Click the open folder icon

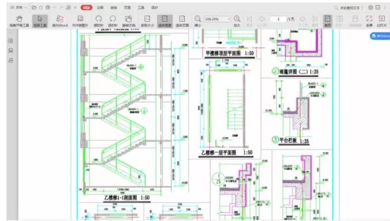(34, 8)
